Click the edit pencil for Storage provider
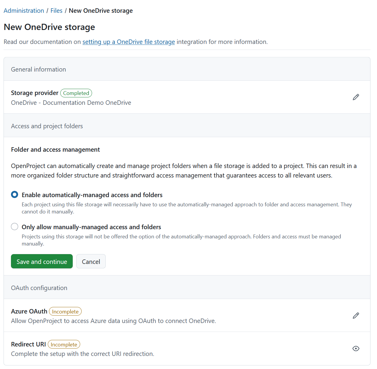This screenshot has height=369, width=377. point(356,97)
